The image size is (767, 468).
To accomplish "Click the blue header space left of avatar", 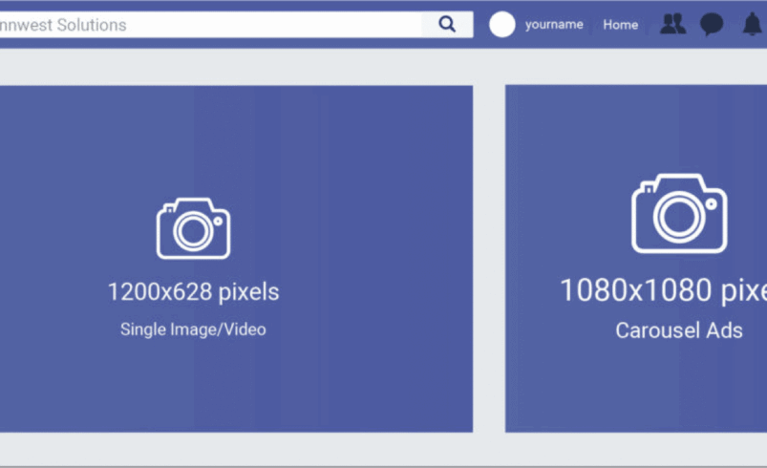I will click(x=480, y=25).
